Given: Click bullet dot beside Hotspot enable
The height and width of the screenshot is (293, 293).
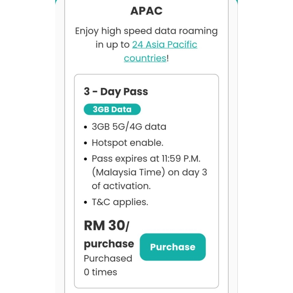Looking at the screenshot, I should tap(86, 143).
